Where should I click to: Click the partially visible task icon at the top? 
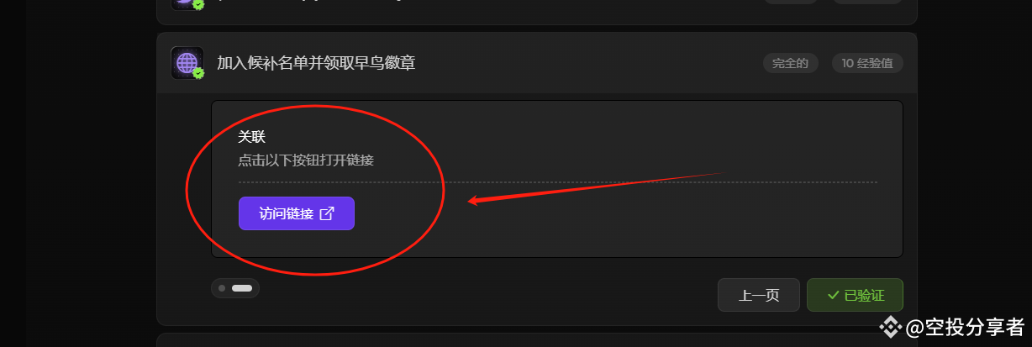coord(187,4)
